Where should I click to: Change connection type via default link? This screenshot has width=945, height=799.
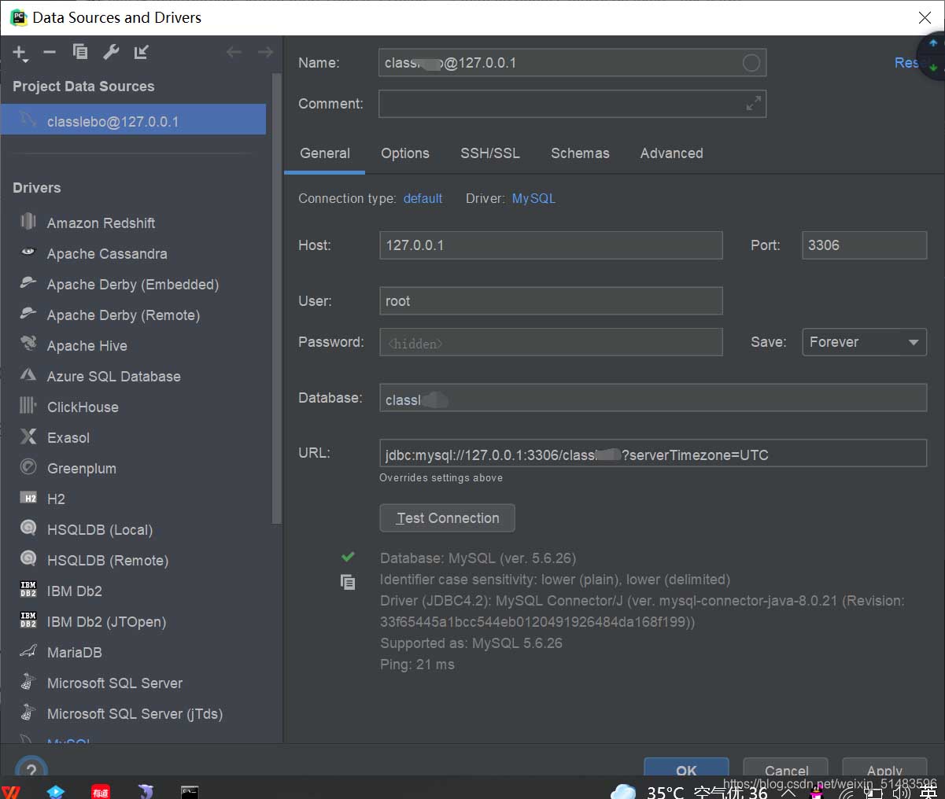[x=423, y=199]
